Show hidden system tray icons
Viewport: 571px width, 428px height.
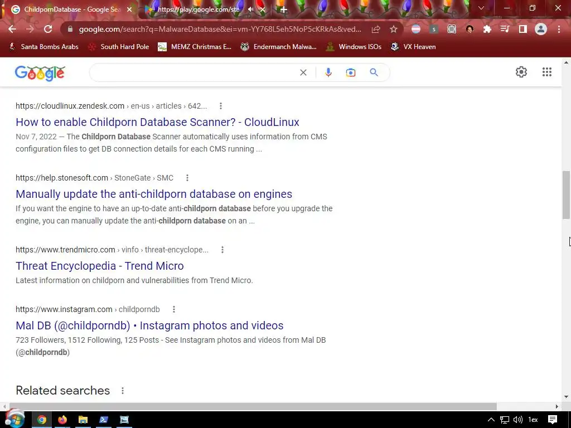click(x=491, y=420)
